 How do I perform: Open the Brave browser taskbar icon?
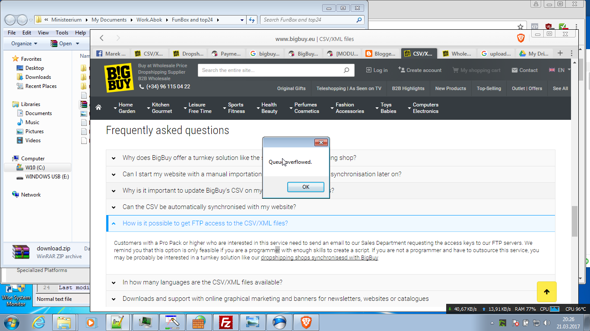307,322
